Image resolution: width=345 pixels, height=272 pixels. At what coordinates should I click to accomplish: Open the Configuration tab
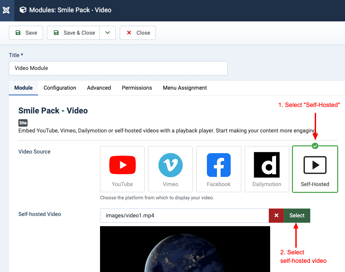pyautogui.click(x=60, y=88)
